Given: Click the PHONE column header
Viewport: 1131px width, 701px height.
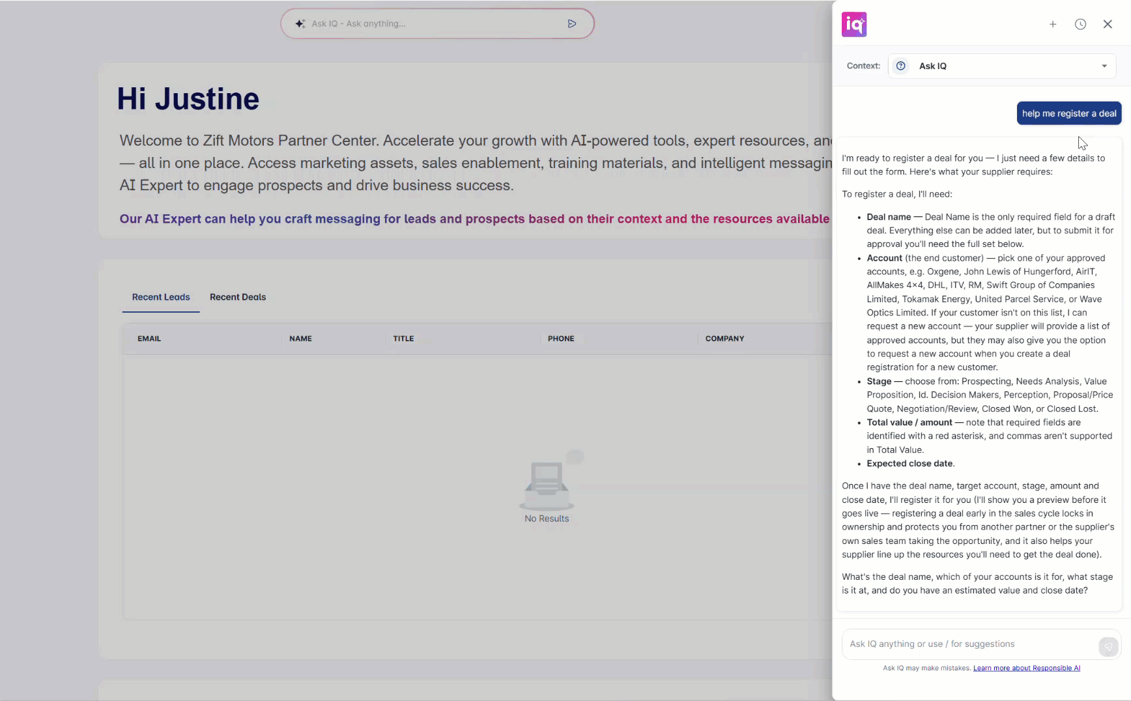Looking at the screenshot, I should [561, 339].
